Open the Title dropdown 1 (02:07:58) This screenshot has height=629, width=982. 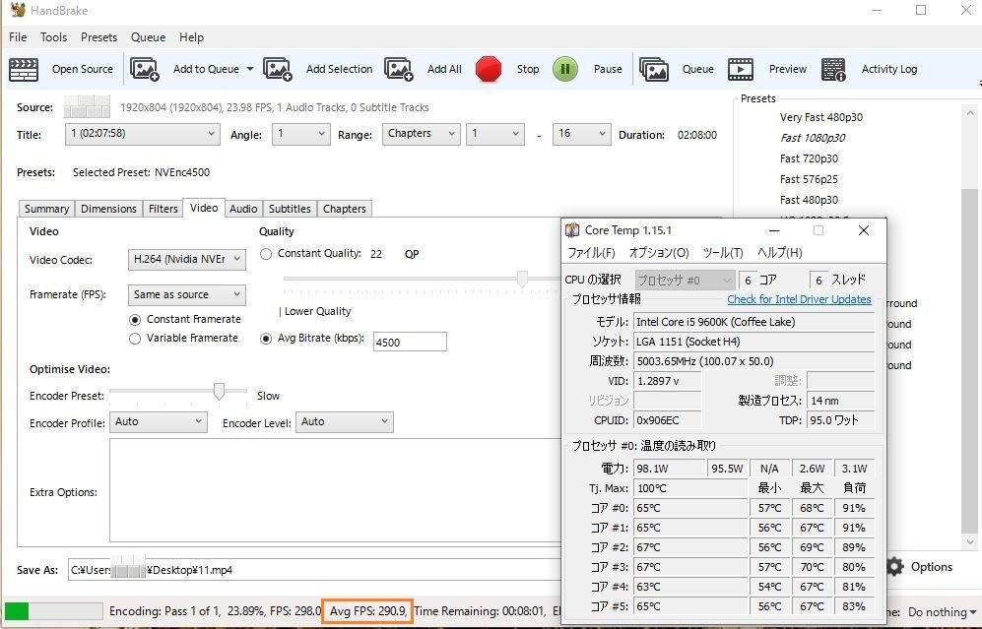[143, 134]
